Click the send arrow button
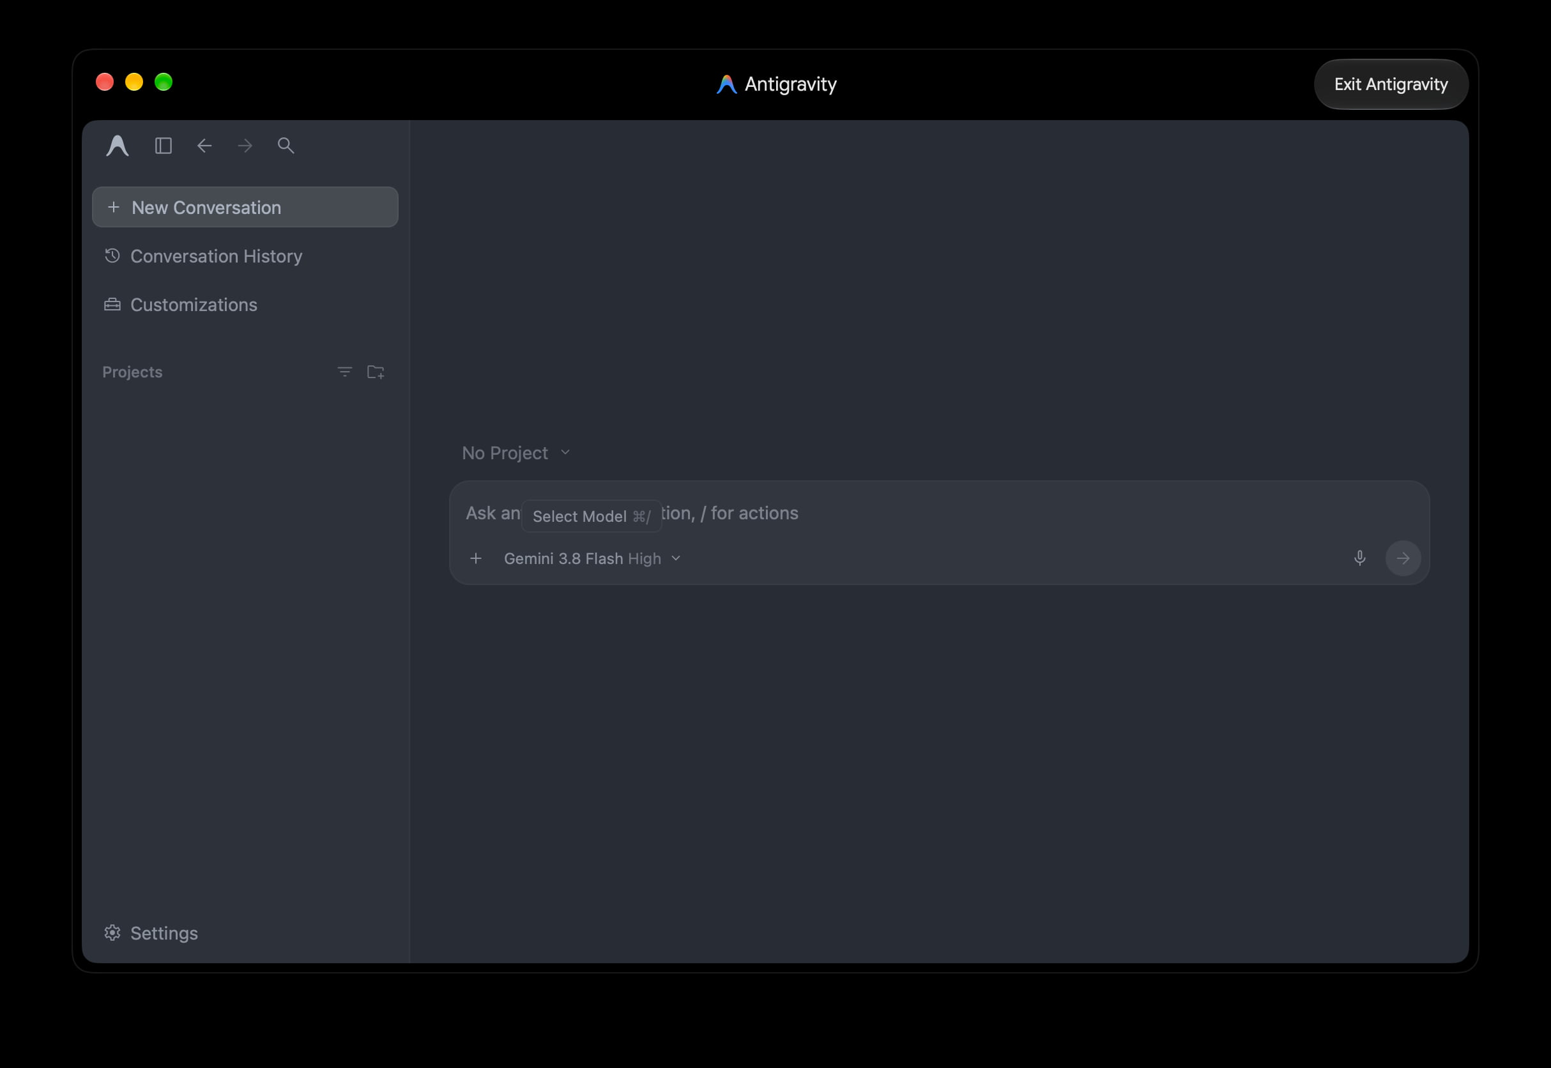The image size is (1551, 1068). click(1402, 558)
